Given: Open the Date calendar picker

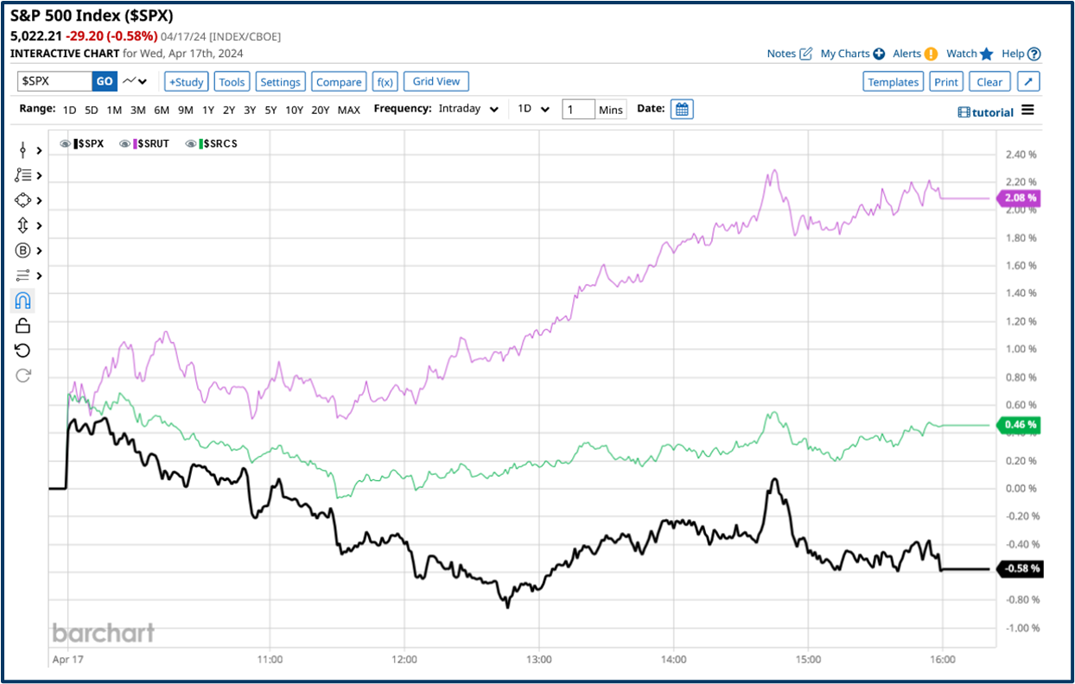Looking at the screenshot, I should tap(682, 109).
